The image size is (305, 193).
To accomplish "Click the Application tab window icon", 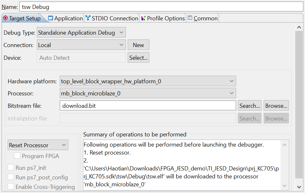I will coord(51,18).
